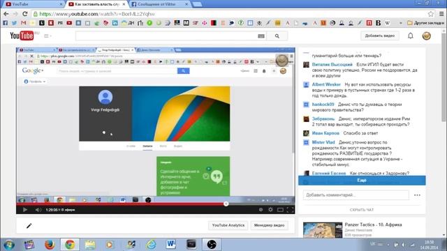The height and width of the screenshot is (251, 447).
Task: Open the video settings gear
Action: point(270,210)
